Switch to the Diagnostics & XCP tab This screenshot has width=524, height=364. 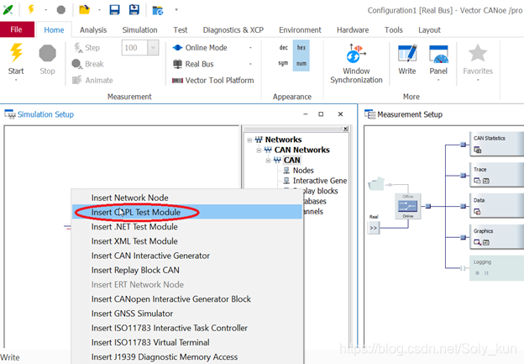[233, 29]
